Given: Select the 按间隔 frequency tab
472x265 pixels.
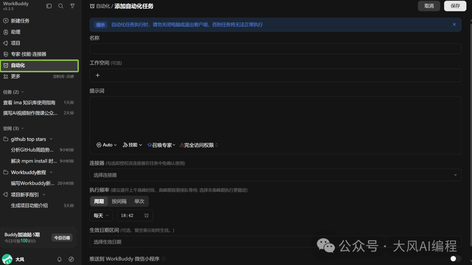Looking at the screenshot, I should pos(119,201).
